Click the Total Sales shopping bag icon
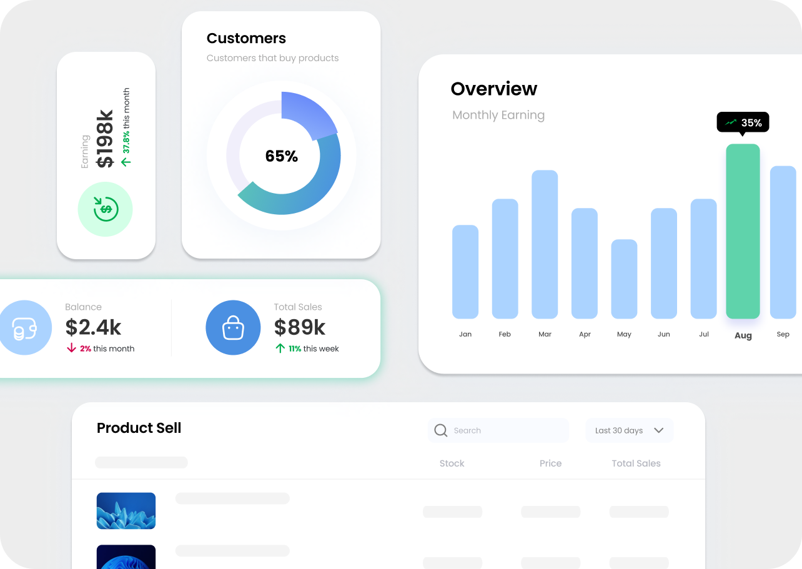The height and width of the screenshot is (569, 802). click(233, 328)
